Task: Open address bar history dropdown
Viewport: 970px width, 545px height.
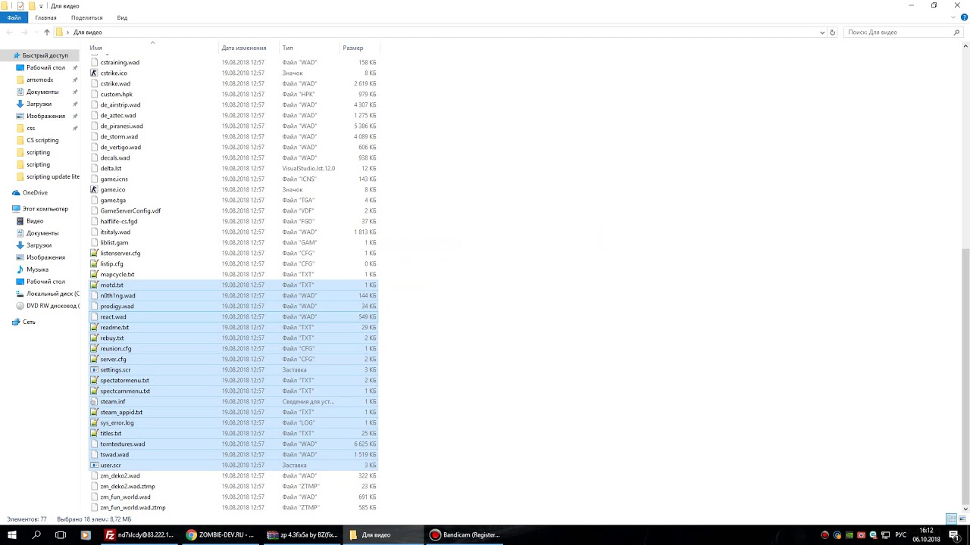Action: click(x=822, y=33)
